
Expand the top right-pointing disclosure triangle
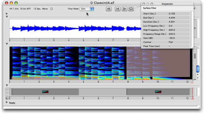[x=7, y=13]
